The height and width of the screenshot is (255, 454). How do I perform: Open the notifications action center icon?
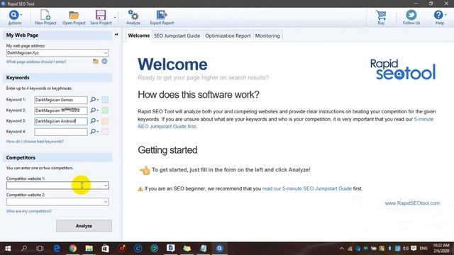coord(414,249)
